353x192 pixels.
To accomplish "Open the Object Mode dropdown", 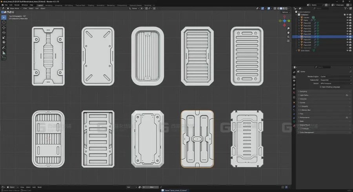I will click(14, 8).
